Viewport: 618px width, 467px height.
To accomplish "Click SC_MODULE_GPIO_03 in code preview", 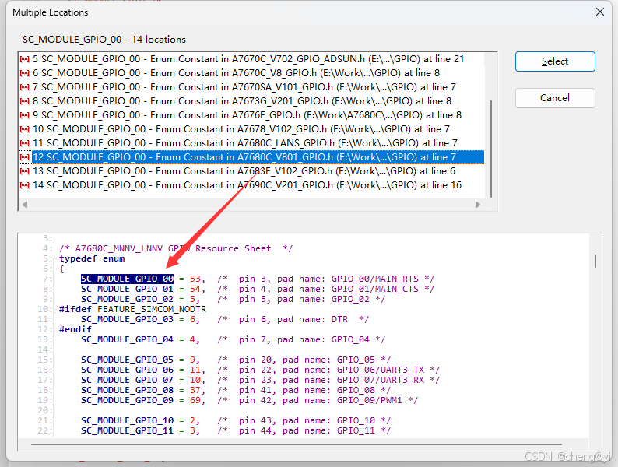I will 128,320.
